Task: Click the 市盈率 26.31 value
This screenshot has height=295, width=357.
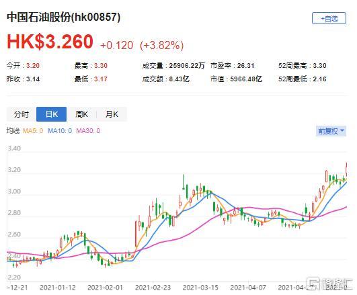Action: click(x=245, y=66)
